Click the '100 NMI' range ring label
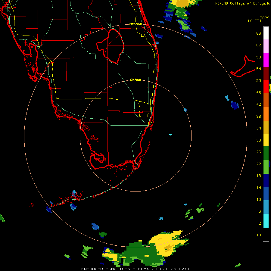This screenshot has width=271, height=271. point(135,24)
